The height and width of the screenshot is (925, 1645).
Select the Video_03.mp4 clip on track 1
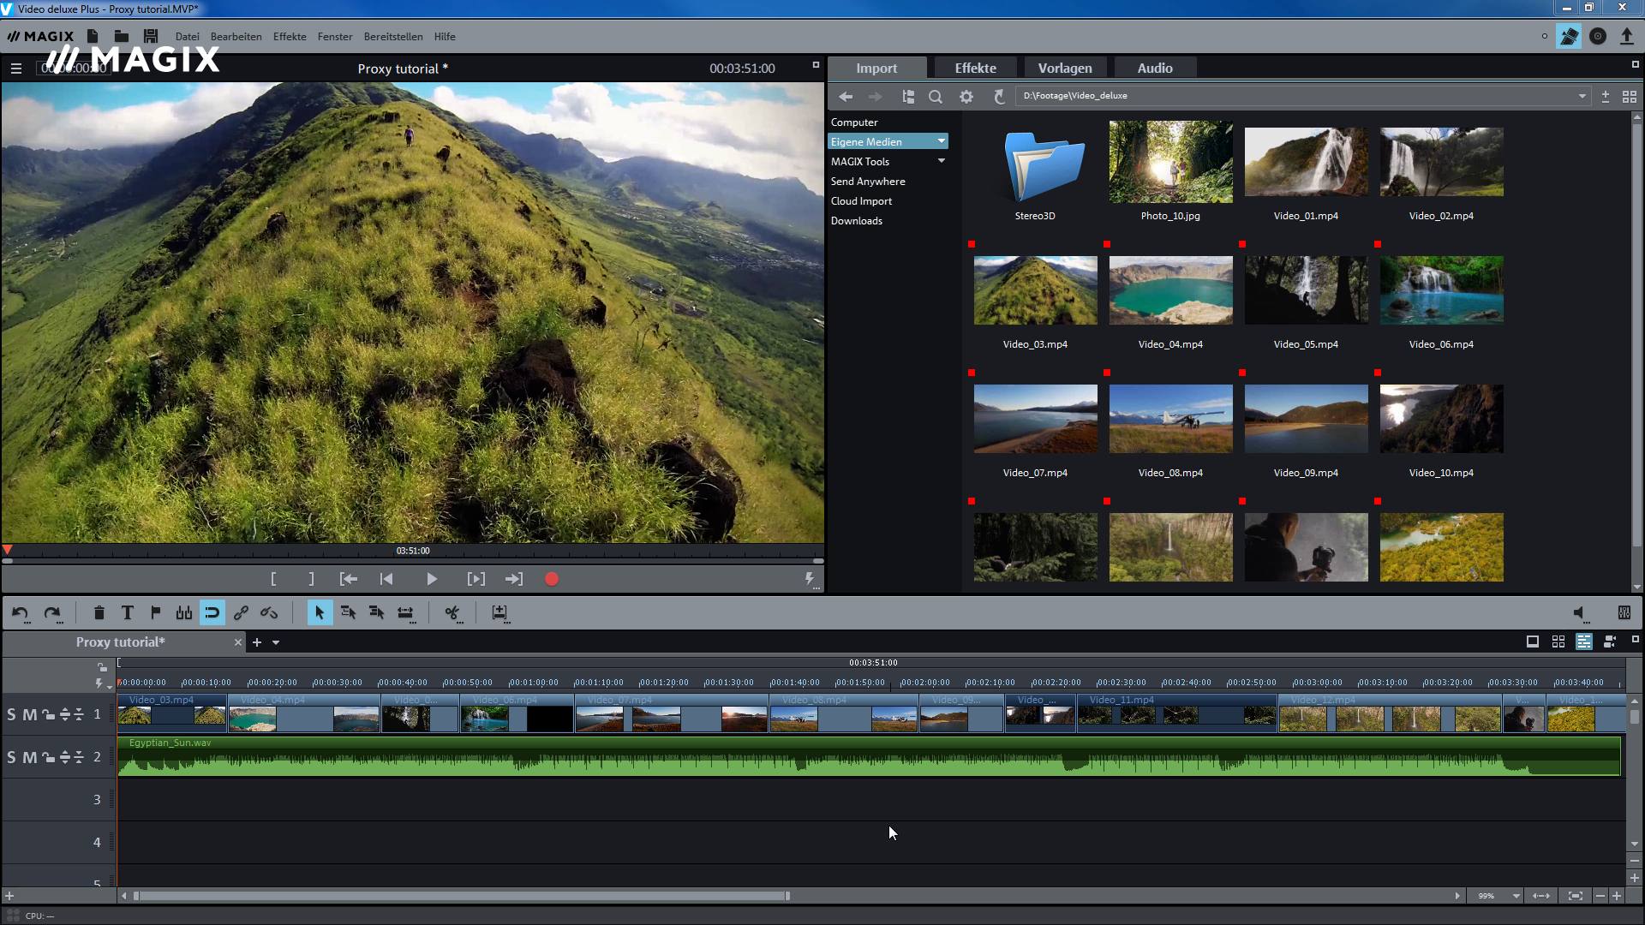pyautogui.click(x=171, y=713)
